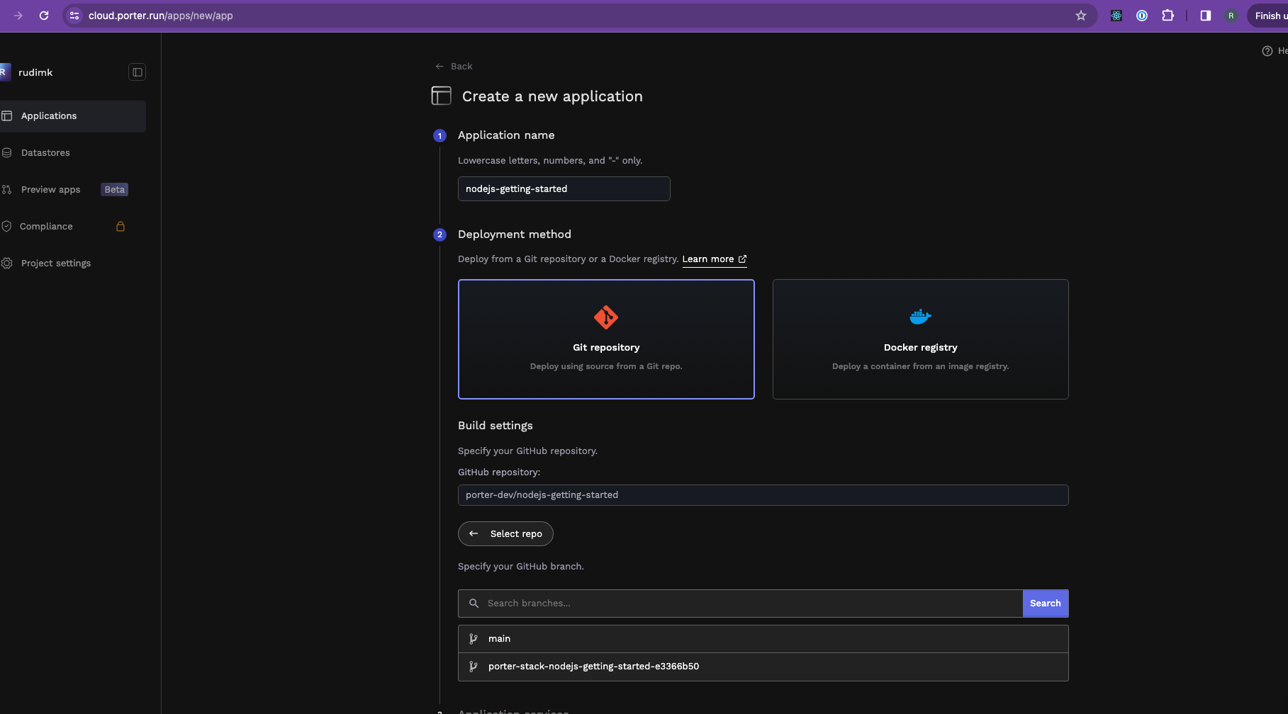This screenshot has height=714, width=1288.
Task: Open the profile menu with the R avatar
Action: point(1231,16)
